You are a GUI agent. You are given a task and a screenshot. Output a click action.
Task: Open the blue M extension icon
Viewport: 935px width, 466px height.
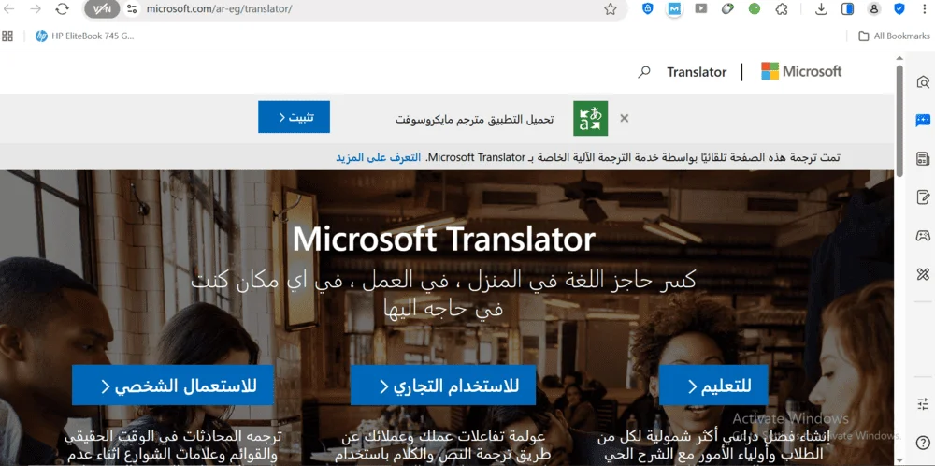tap(674, 9)
